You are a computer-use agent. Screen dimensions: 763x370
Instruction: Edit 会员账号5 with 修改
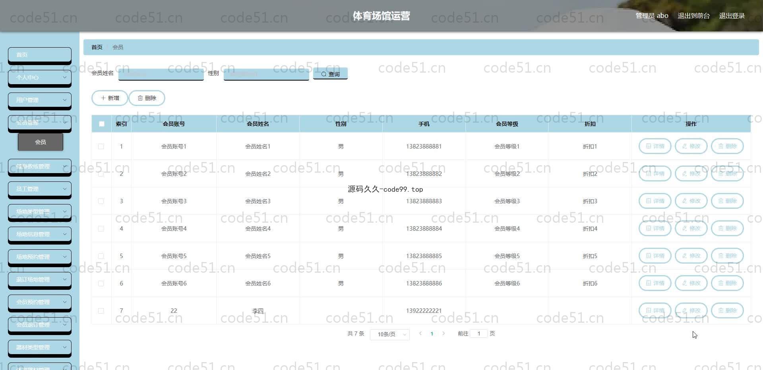(x=691, y=256)
